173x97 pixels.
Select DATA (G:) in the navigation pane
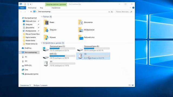tap(26, 65)
